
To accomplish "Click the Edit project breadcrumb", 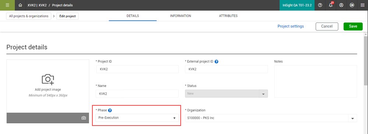I will (68, 16).
